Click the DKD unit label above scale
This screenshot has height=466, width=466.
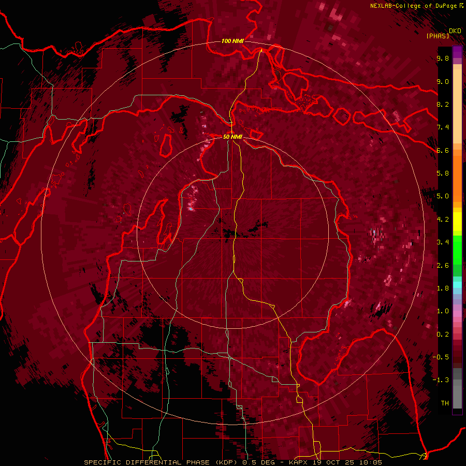[x=455, y=31]
